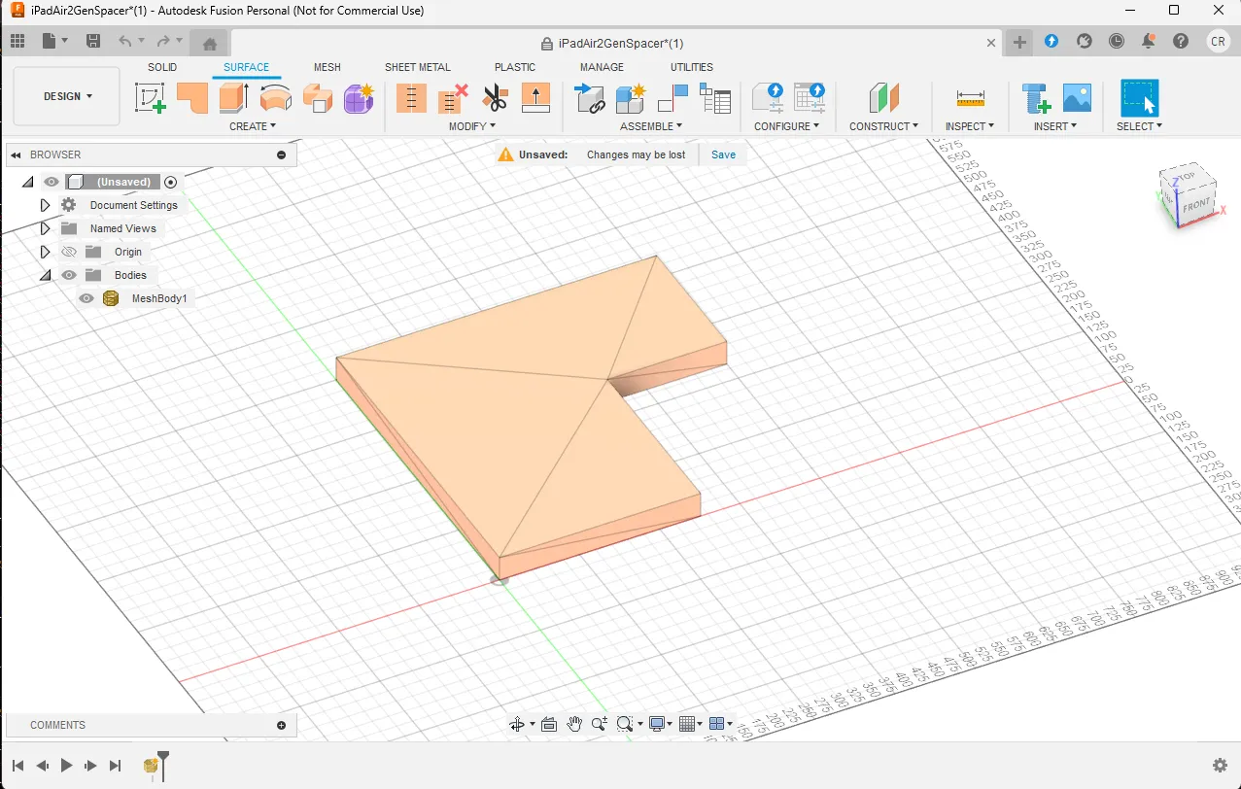
Task: Open the MODIFY menu dropdown
Action: (471, 126)
